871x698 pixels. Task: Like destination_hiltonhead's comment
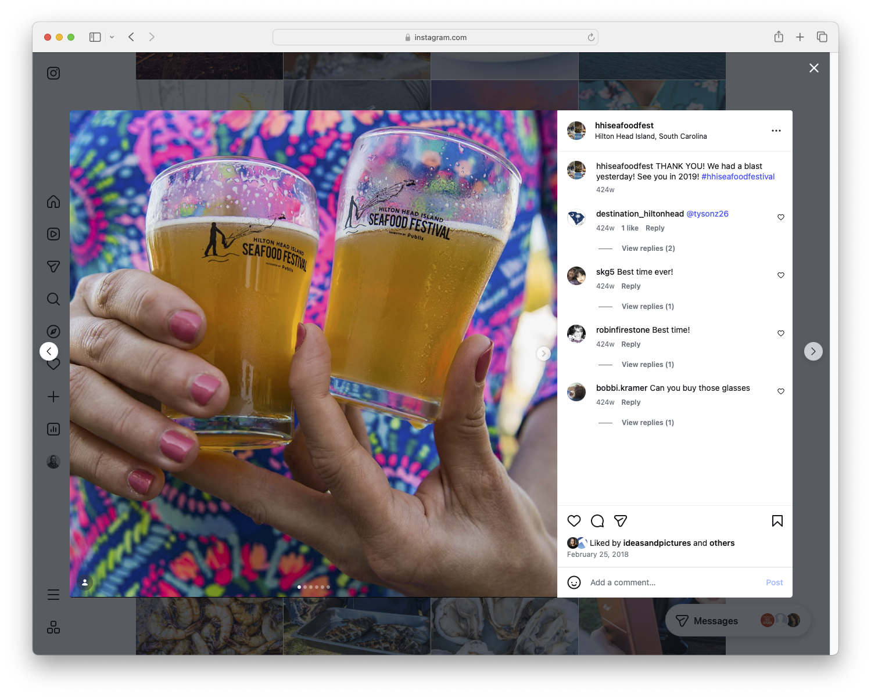coord(781,217)
